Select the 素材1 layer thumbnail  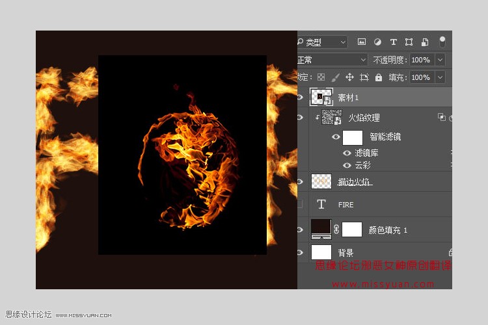coord(321,97)
